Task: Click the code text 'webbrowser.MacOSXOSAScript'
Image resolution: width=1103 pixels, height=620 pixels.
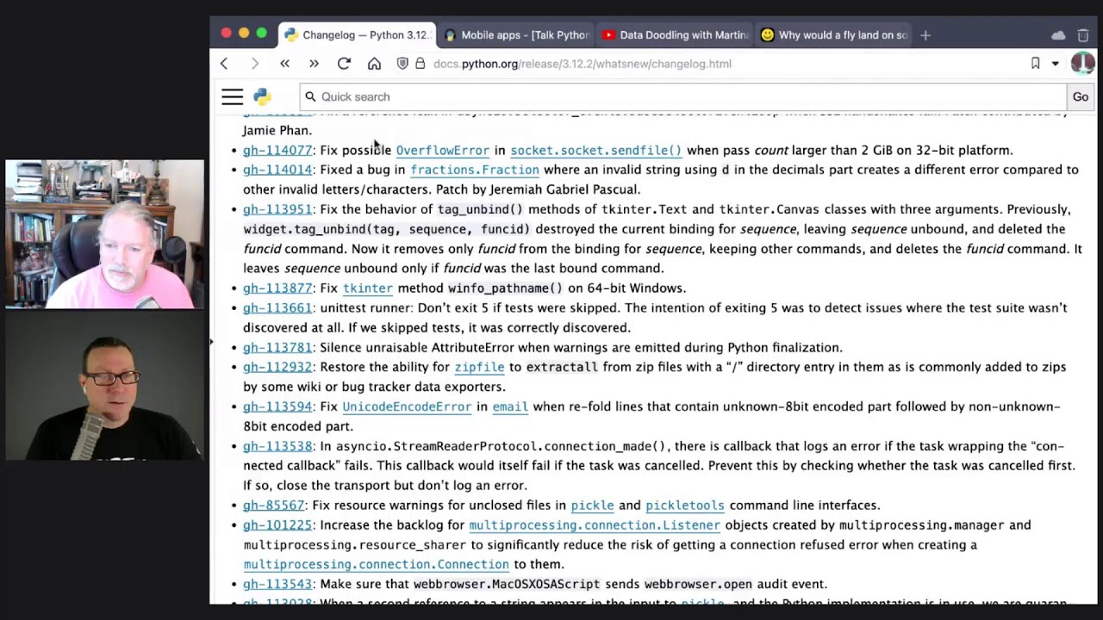Action: click(x=507, y=584)
